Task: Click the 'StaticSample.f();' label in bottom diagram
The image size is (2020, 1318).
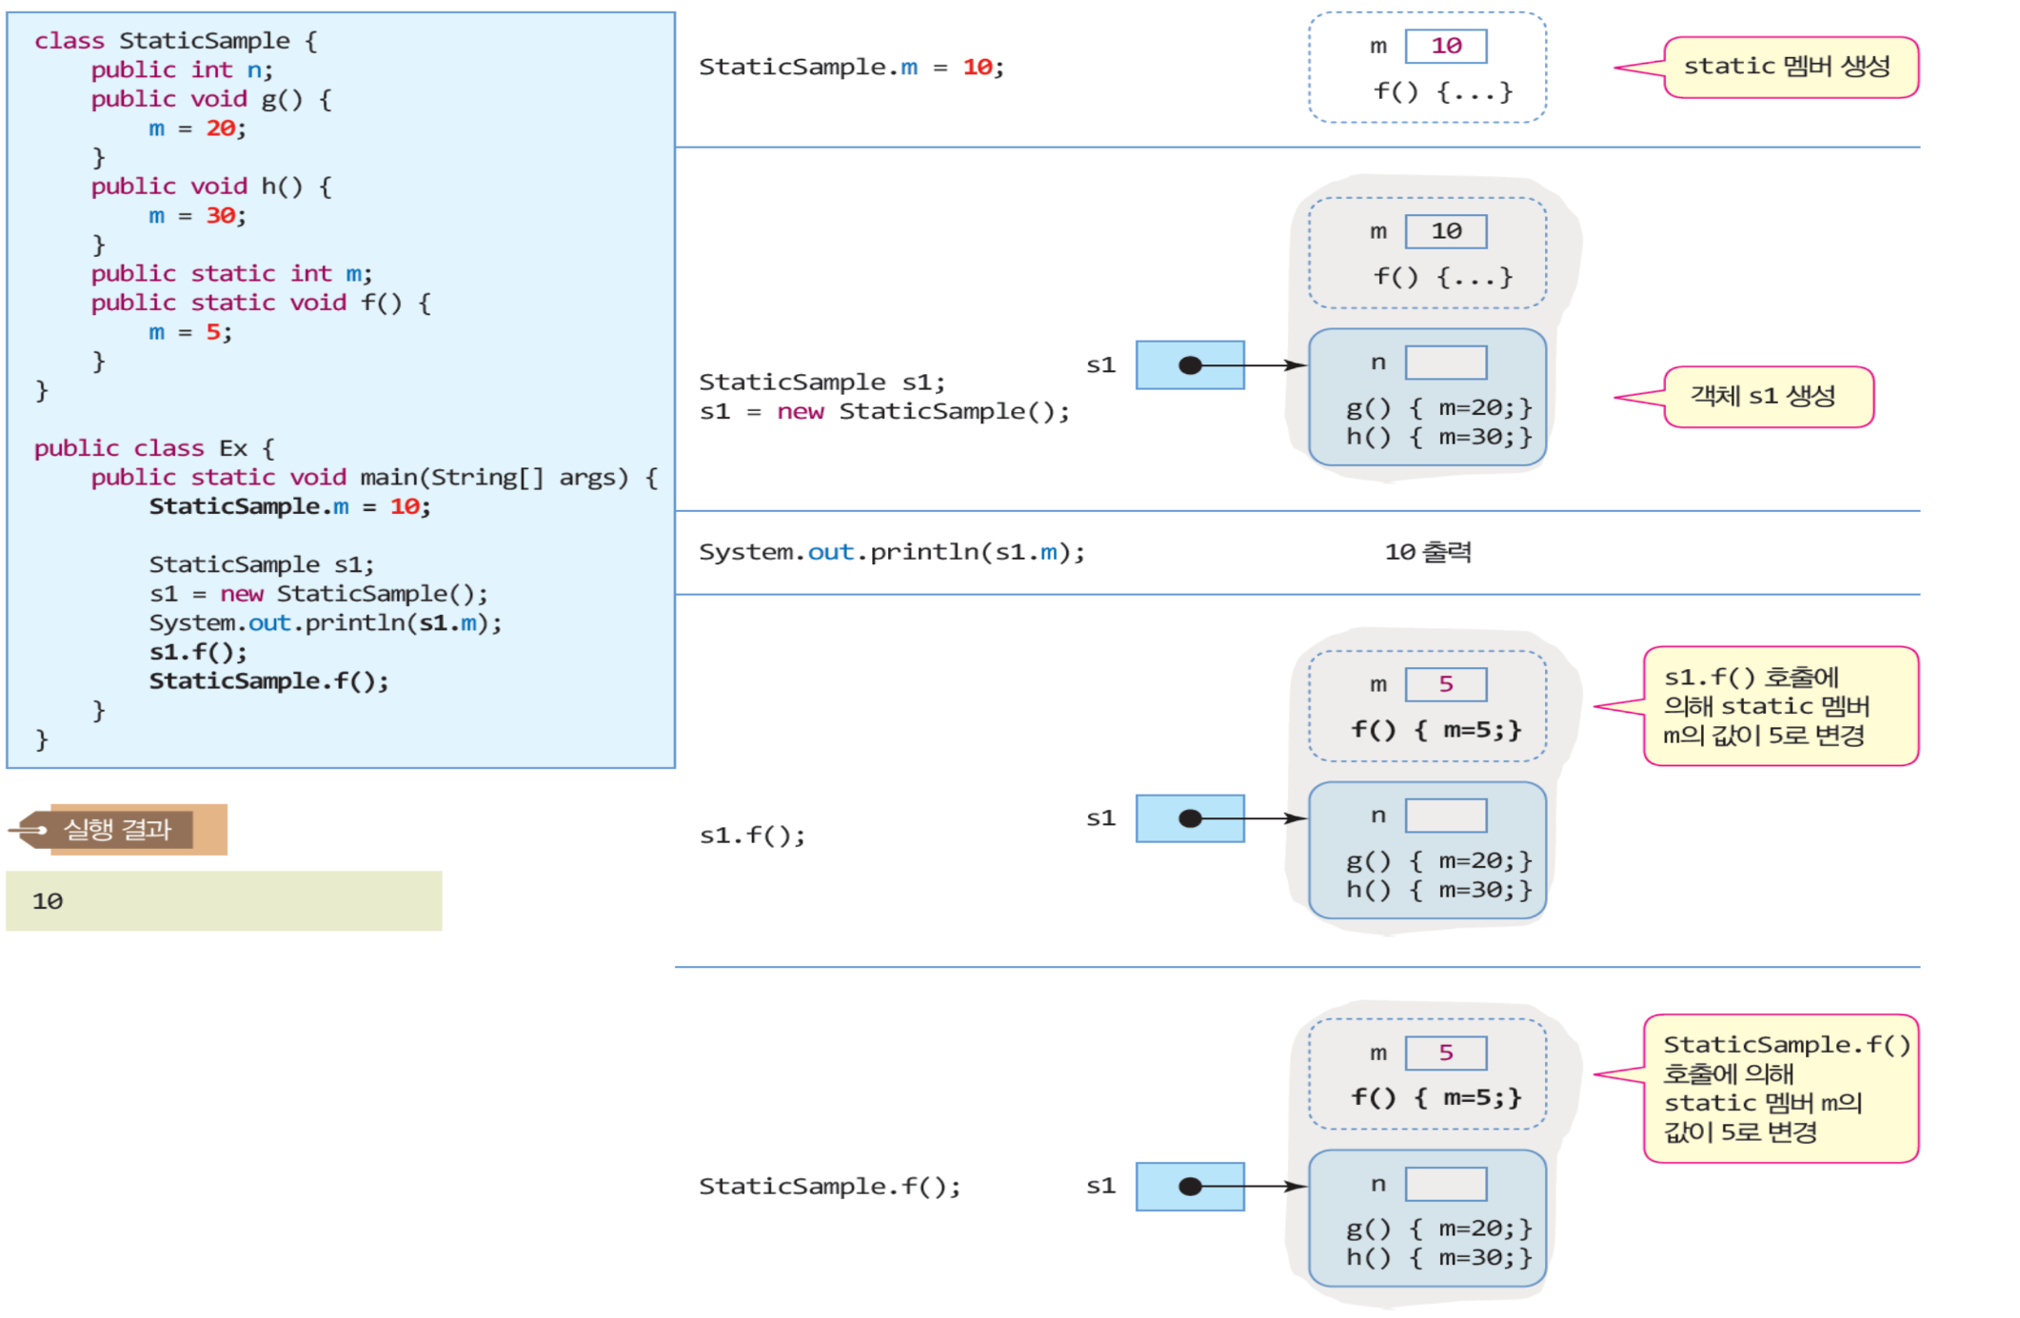Action: click(829, 1186)
